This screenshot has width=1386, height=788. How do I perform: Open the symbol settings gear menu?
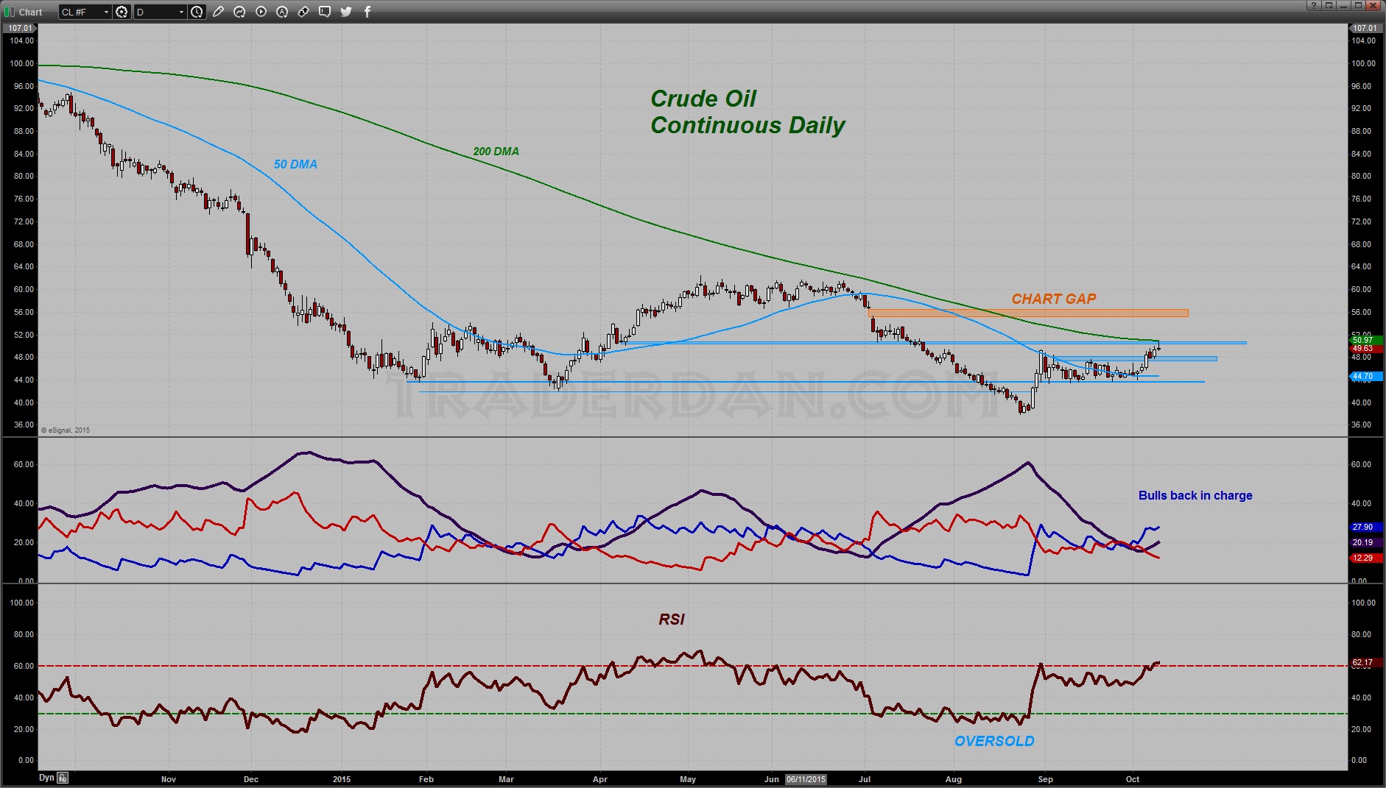coord(122,12)
